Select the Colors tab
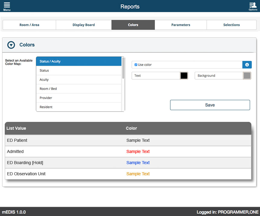Screen dimensions: 260x216 pos(133,25)
